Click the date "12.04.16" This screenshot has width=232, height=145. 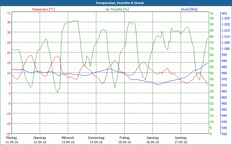(x=40, y=142)
